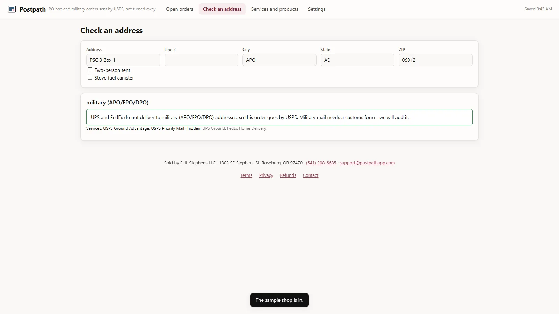Click the Saved 9:43 AM status text

(538, 9)
